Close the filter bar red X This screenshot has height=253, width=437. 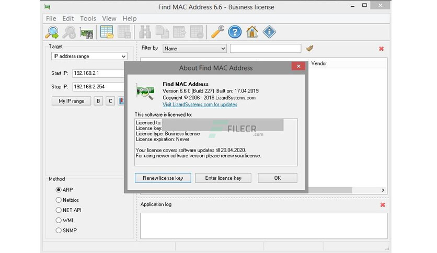coord(381,49)
